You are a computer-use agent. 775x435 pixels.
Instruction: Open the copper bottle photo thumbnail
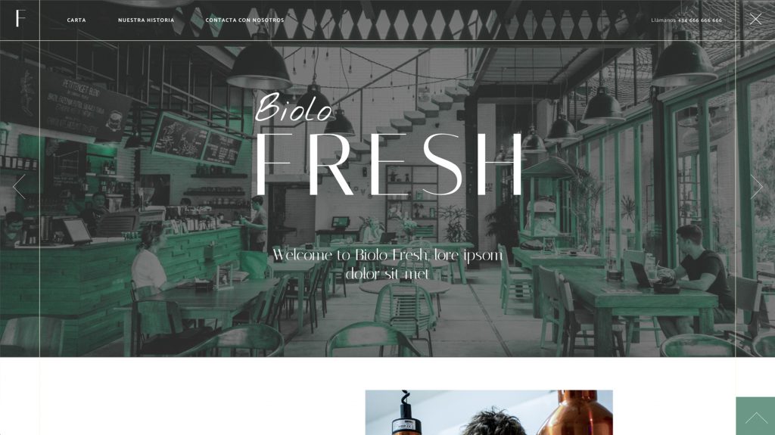pos(489,412)
